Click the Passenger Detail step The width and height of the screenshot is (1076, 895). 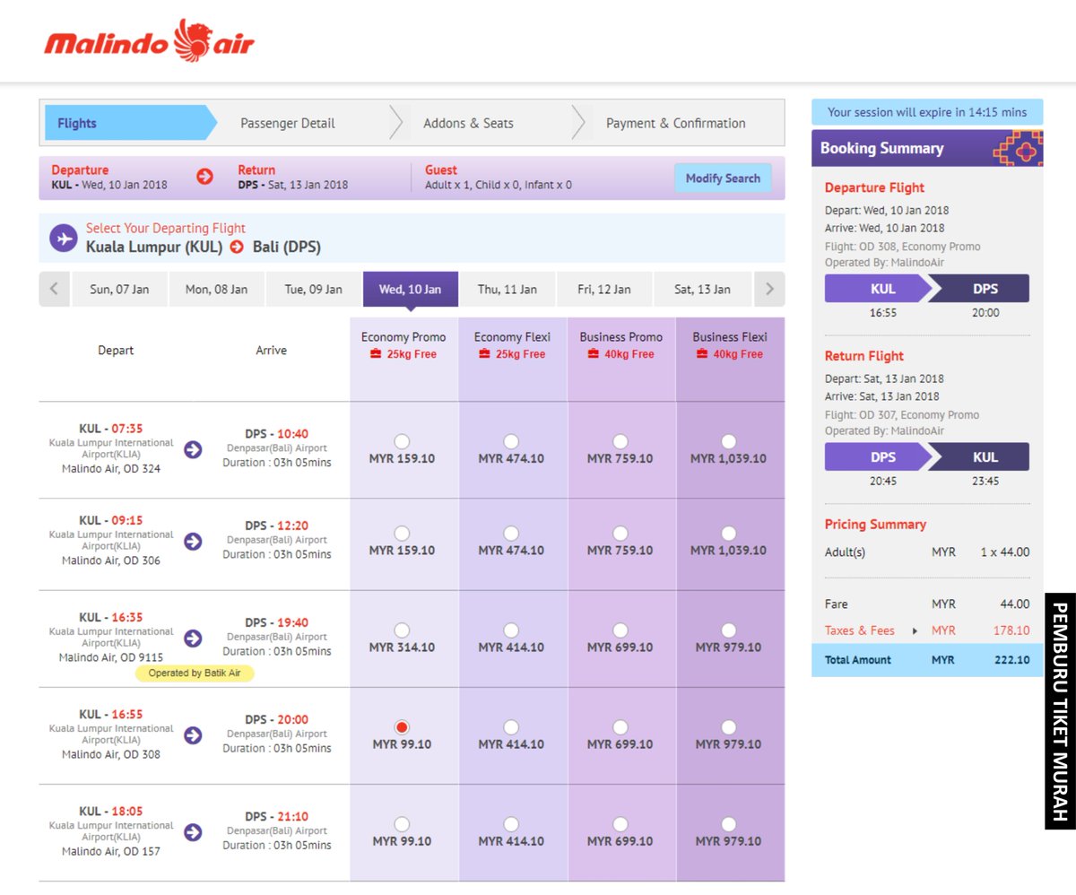(x=288, y=123)
